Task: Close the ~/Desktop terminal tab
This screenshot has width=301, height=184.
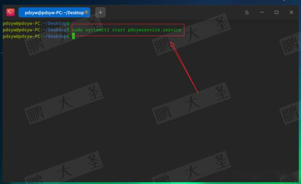Action: (87, 13)
